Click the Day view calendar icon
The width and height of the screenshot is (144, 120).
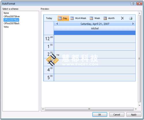pyautogui.click(x=60, y=18)
